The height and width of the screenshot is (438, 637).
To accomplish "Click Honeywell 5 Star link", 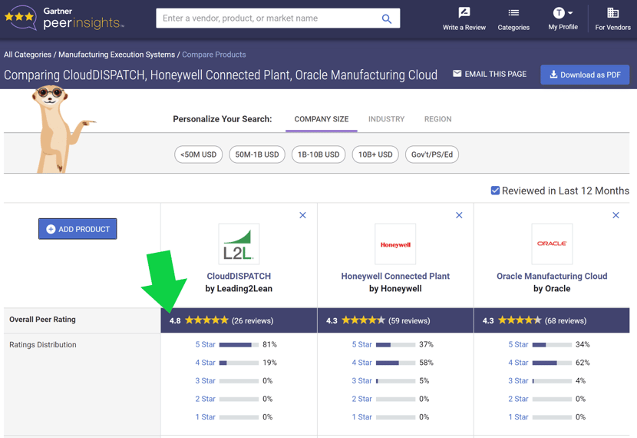I will tap(362, 344).
